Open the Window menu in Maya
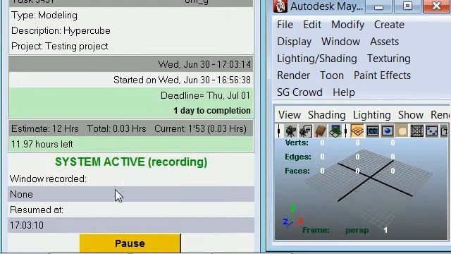Viewport: 451px width, 254px height. point(340,42)
